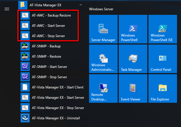The width and height of the screenshot is (181, 127).
Task: Click the Windows Server group header
Action: [101, 9]
